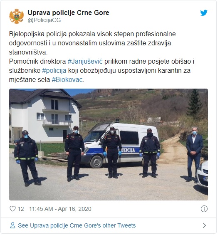Screen dimensions: 220x235
Task: Open the embedded police officers photo
Action: pos(109,144)
